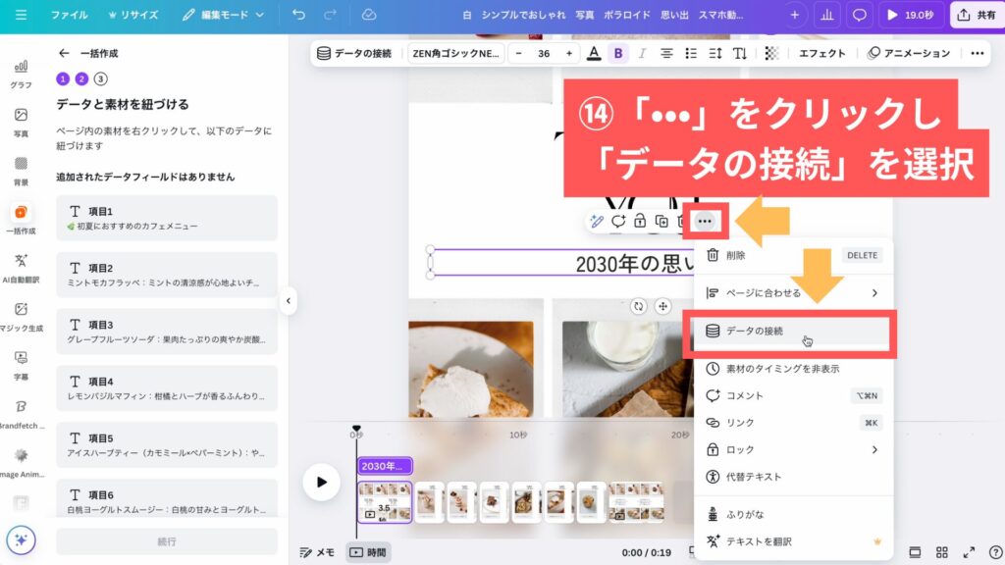The height and width of the screenshot is (565, 1005).
Task: Open the font family dropdown
Action: [455, 54]
